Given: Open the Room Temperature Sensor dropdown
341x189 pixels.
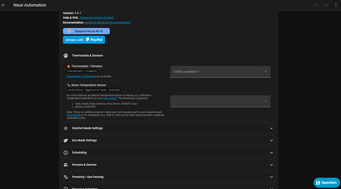Looking at the screenshot, I should point(220,101).
